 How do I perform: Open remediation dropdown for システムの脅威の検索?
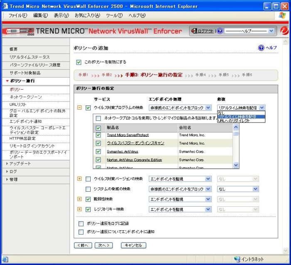(238, 189)
